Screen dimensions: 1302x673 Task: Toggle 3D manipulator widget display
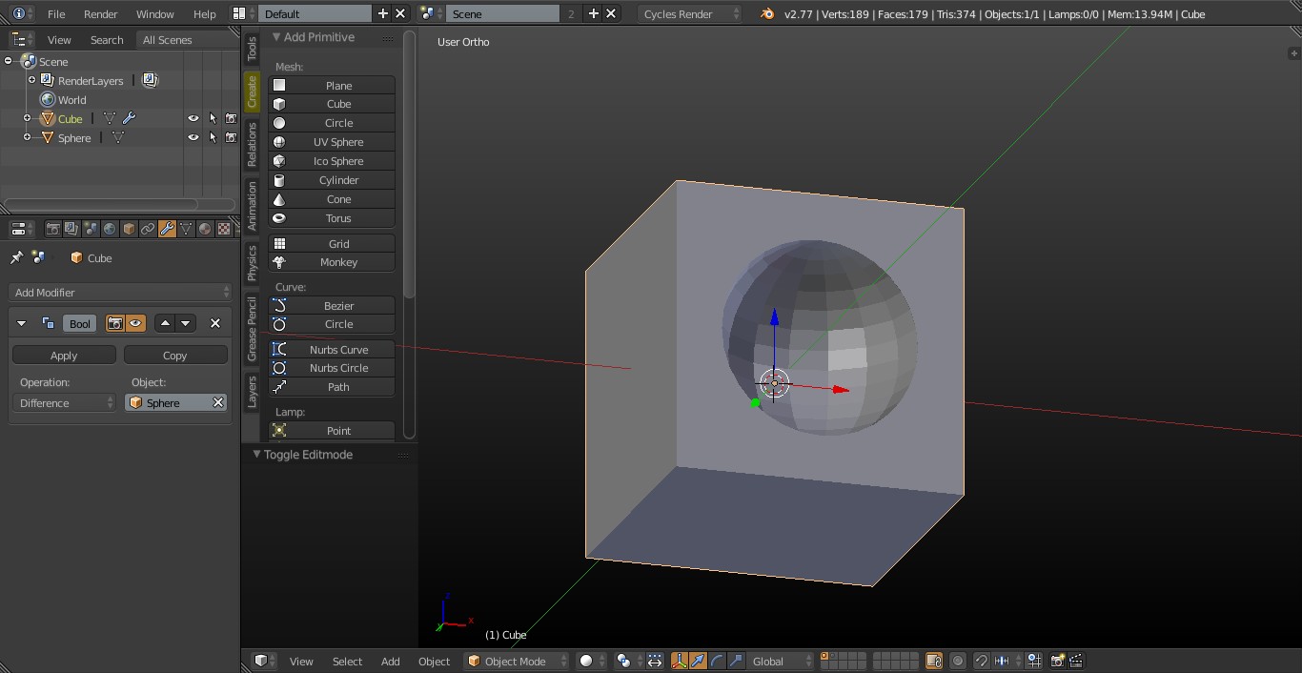coord(680,661)
